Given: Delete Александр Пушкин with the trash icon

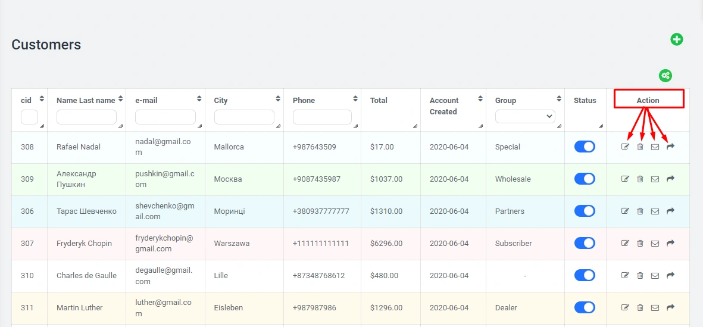Looking at the screenshot, I should 640,179.
